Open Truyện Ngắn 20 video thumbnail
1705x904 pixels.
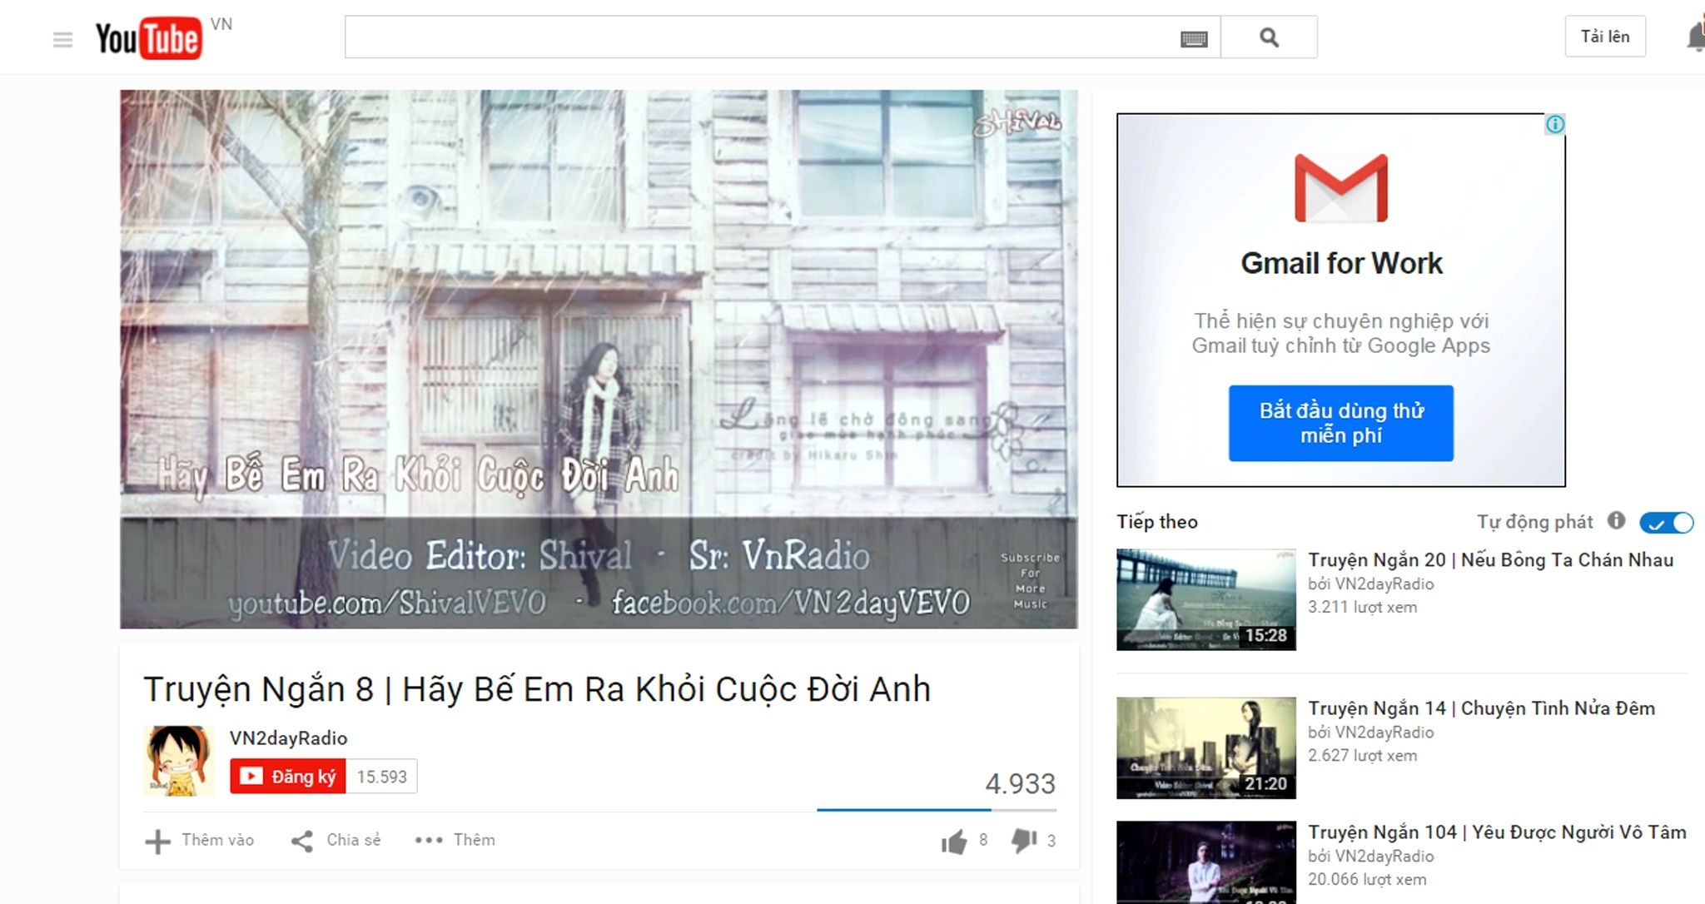(1205, 599)
